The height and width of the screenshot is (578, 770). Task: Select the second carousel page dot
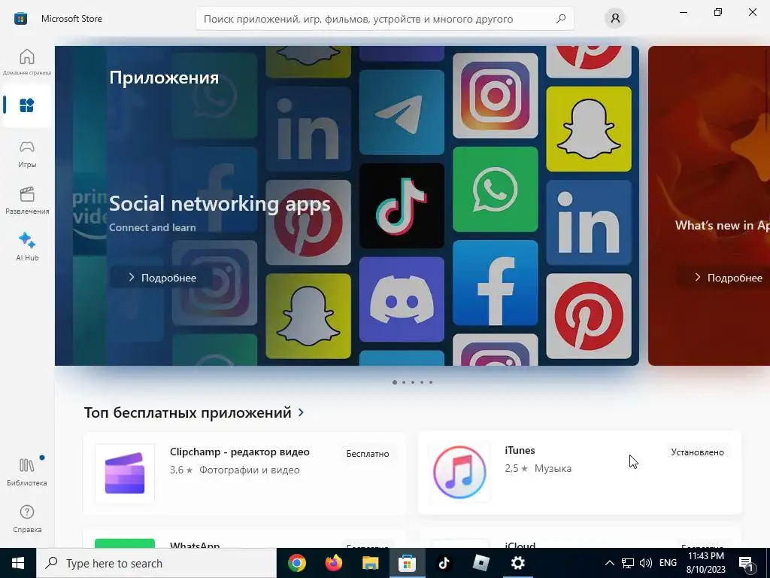click(404, 382)
